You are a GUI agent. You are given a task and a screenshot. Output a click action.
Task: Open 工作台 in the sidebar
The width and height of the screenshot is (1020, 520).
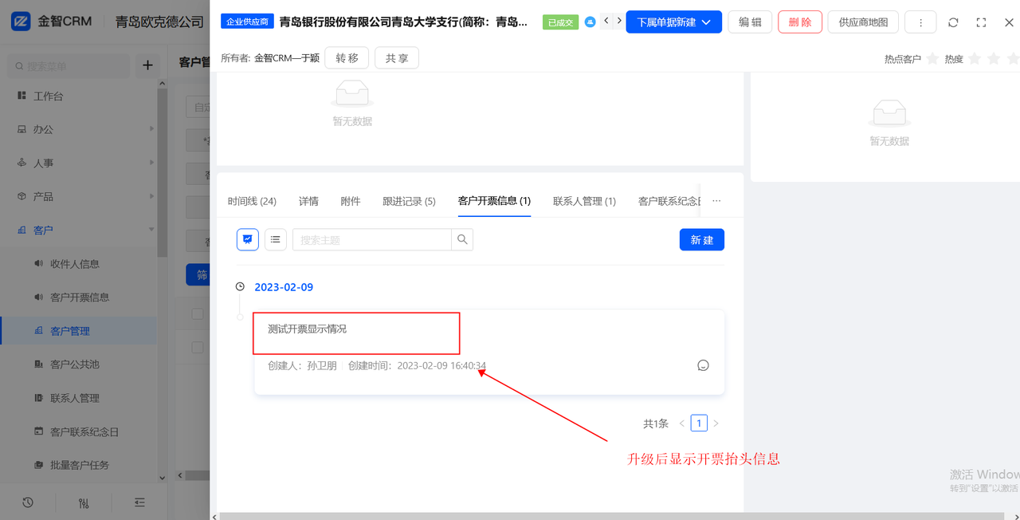point(48,96)
